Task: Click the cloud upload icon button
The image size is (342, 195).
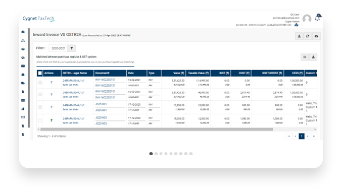Action: 316,36
